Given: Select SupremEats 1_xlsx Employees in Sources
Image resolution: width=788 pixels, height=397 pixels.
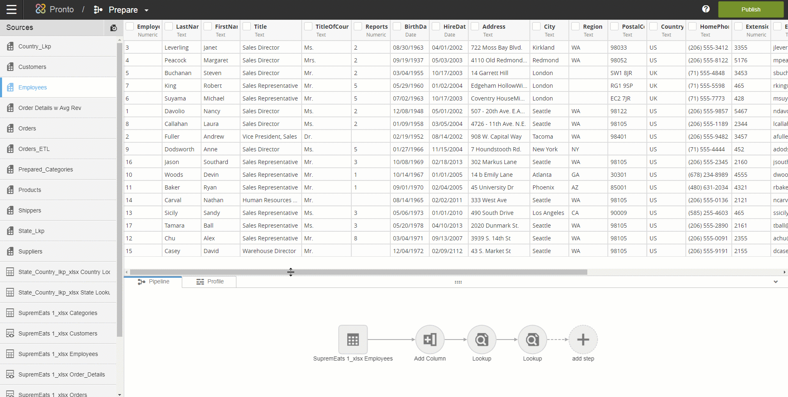Looking at the screenshot, I should pyautogui.click(x=58, y=354).
